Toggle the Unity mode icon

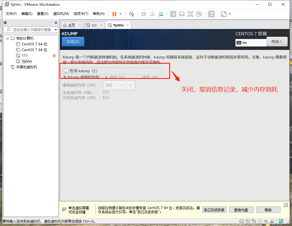tap(199, 14)
